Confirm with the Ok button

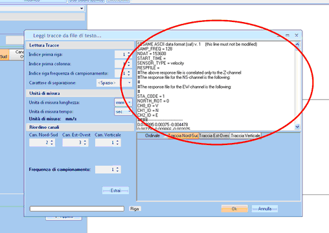[234, 208]
